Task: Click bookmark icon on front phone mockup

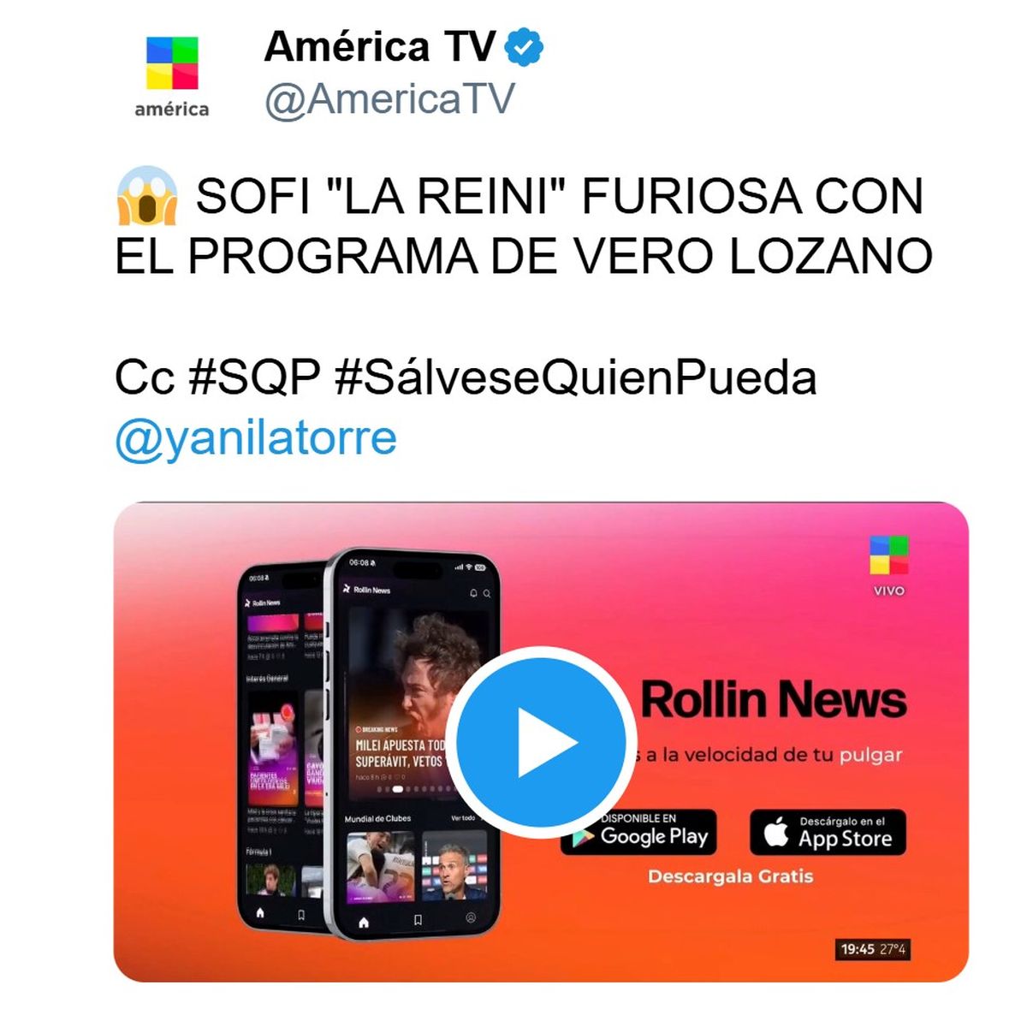Action: (x=418, y=921)
